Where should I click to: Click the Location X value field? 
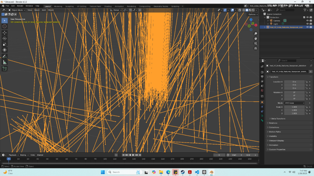click(x=294, y=82)
